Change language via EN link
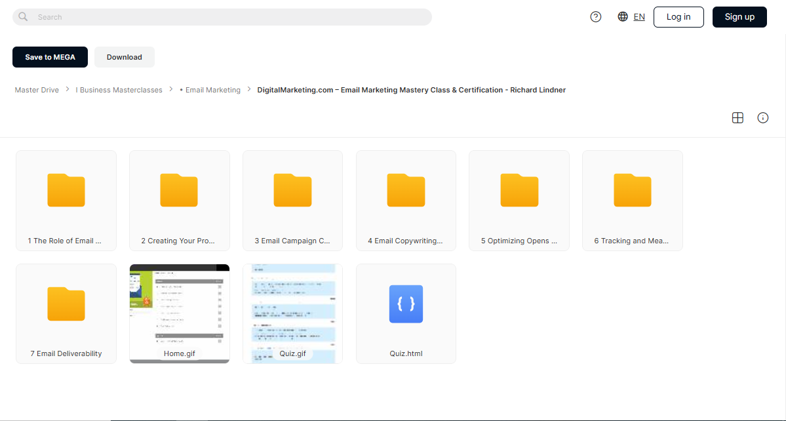This screenshot has width=786, height=421. 639,17
